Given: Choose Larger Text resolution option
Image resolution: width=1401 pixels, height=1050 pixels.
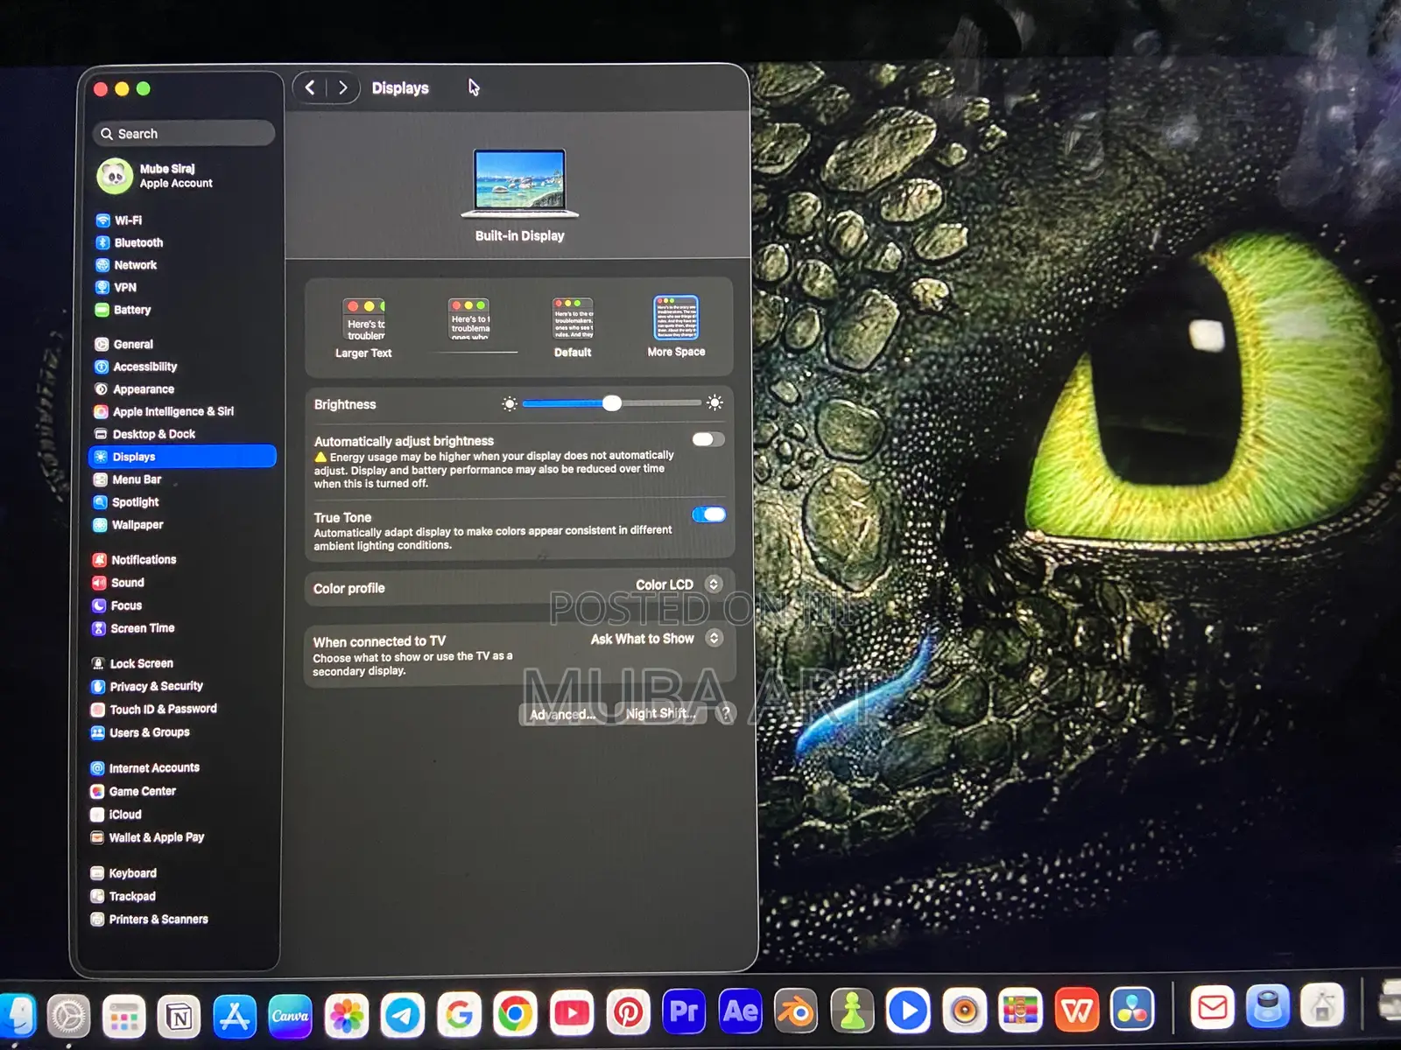Looking at the screenshot, I should (363, 328).
